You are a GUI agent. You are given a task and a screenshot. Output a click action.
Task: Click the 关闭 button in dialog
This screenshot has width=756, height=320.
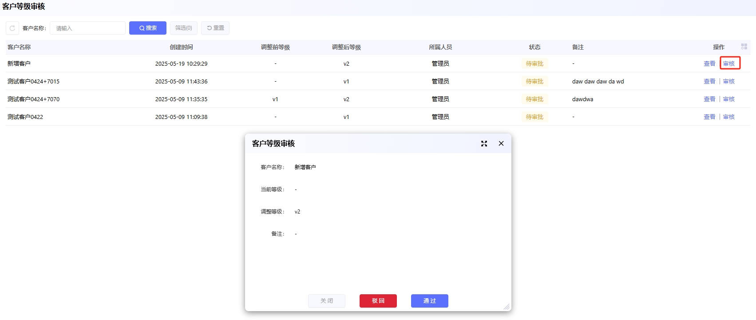point(327,301)
